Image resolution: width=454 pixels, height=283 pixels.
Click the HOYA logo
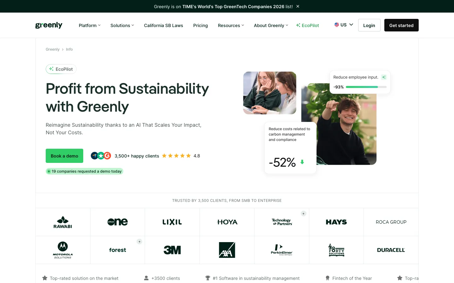point(227,222)
